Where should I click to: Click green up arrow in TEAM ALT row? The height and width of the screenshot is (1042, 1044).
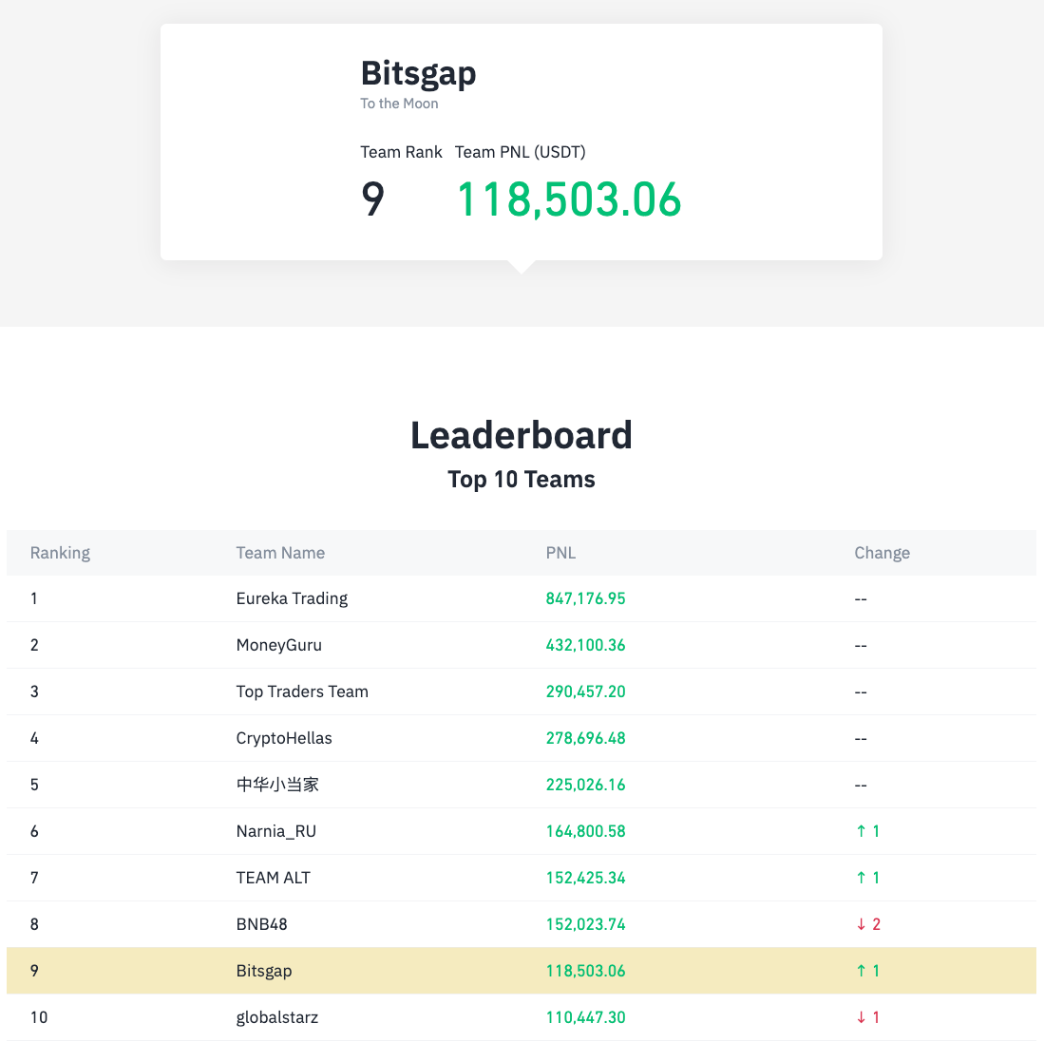pyautogui.click(x=861, y=878)
